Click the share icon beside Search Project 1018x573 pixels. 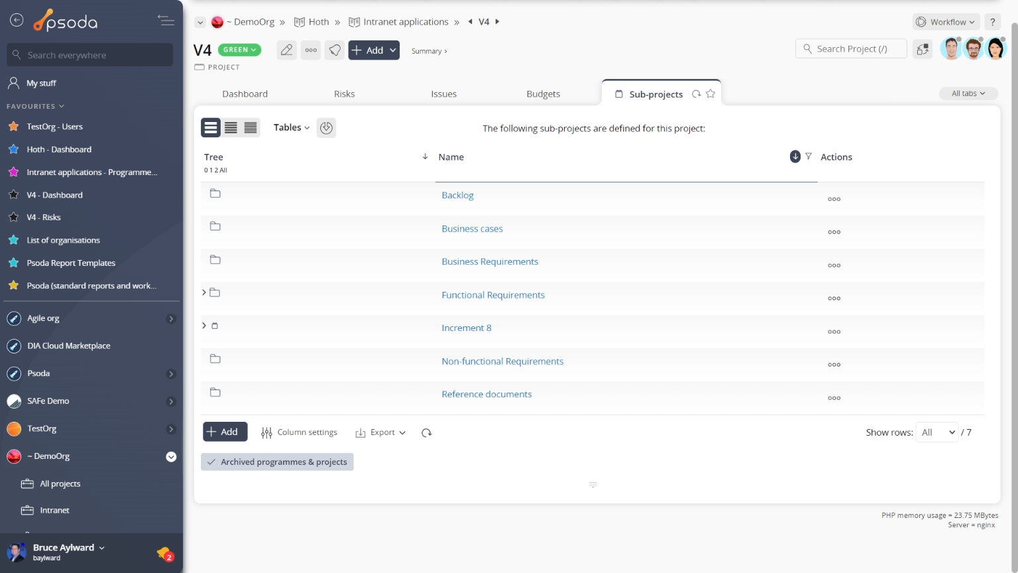click(923, 49)
